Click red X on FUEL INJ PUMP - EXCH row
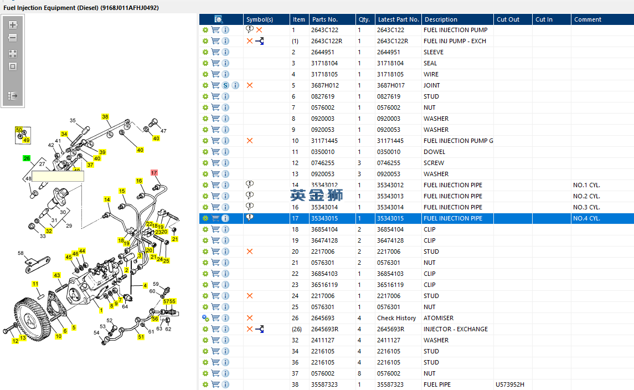The width and height of the screenshot is (634, 390). point(250,41)
